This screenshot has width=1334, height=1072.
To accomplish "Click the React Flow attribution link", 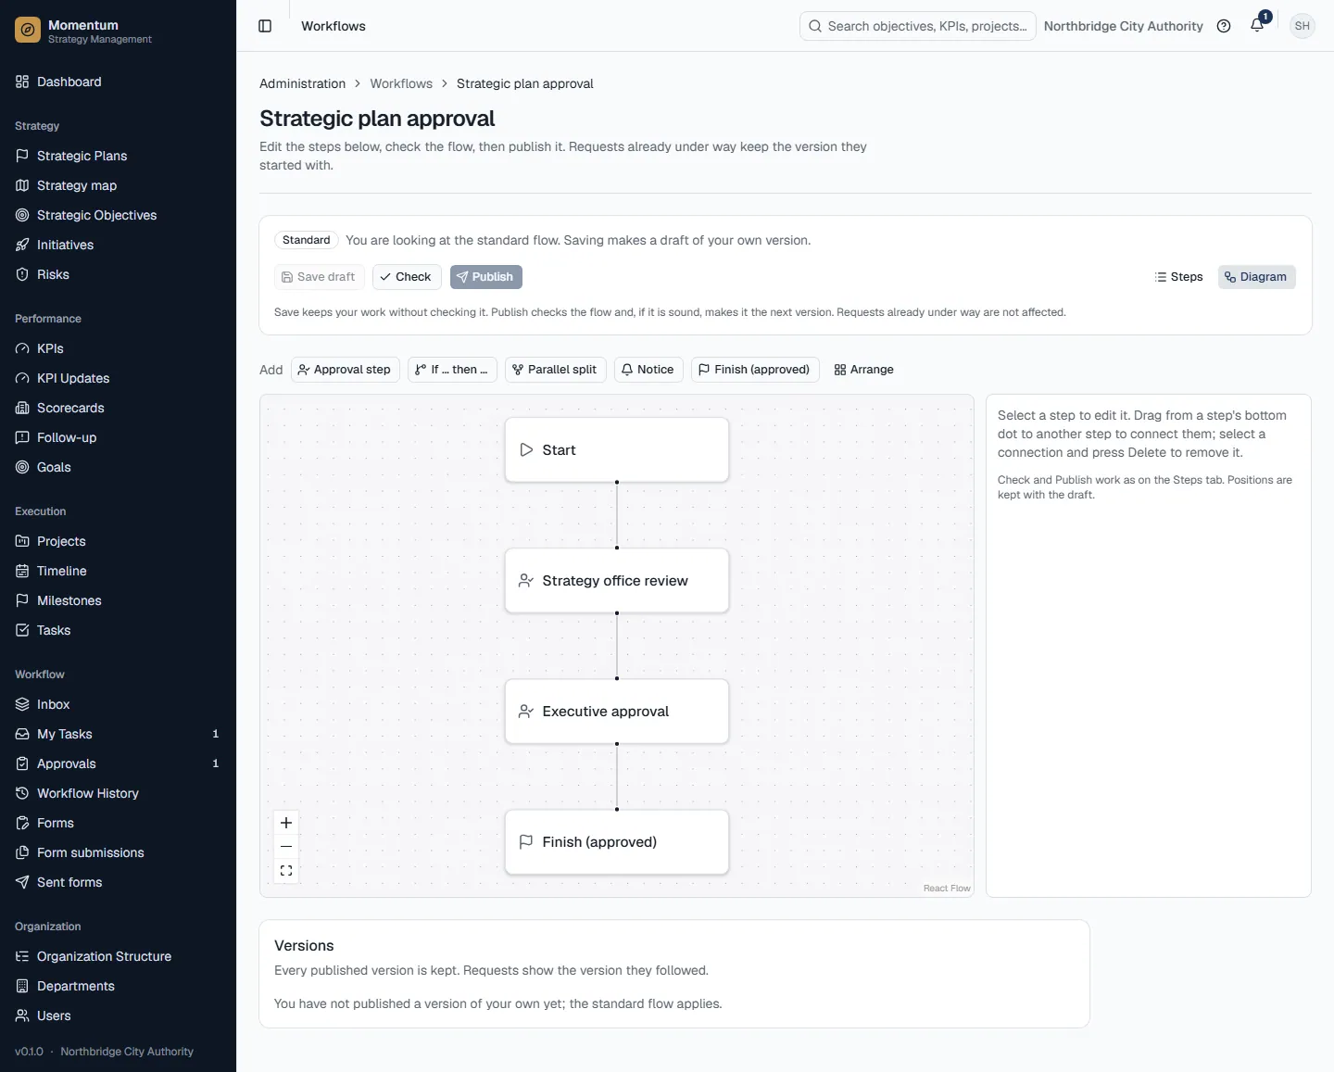I will coord(947,889).
